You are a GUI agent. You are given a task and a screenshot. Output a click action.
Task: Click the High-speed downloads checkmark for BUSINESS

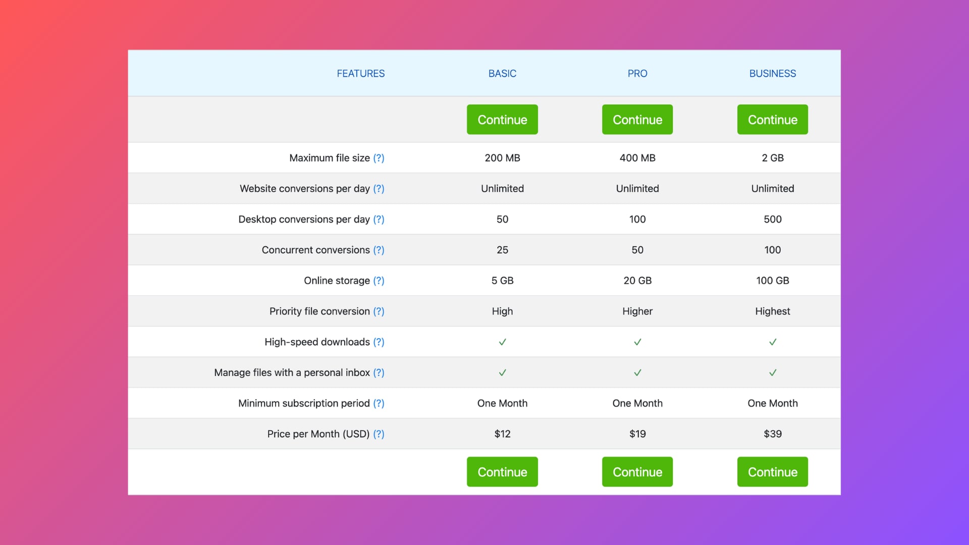(x=773, y=342)
